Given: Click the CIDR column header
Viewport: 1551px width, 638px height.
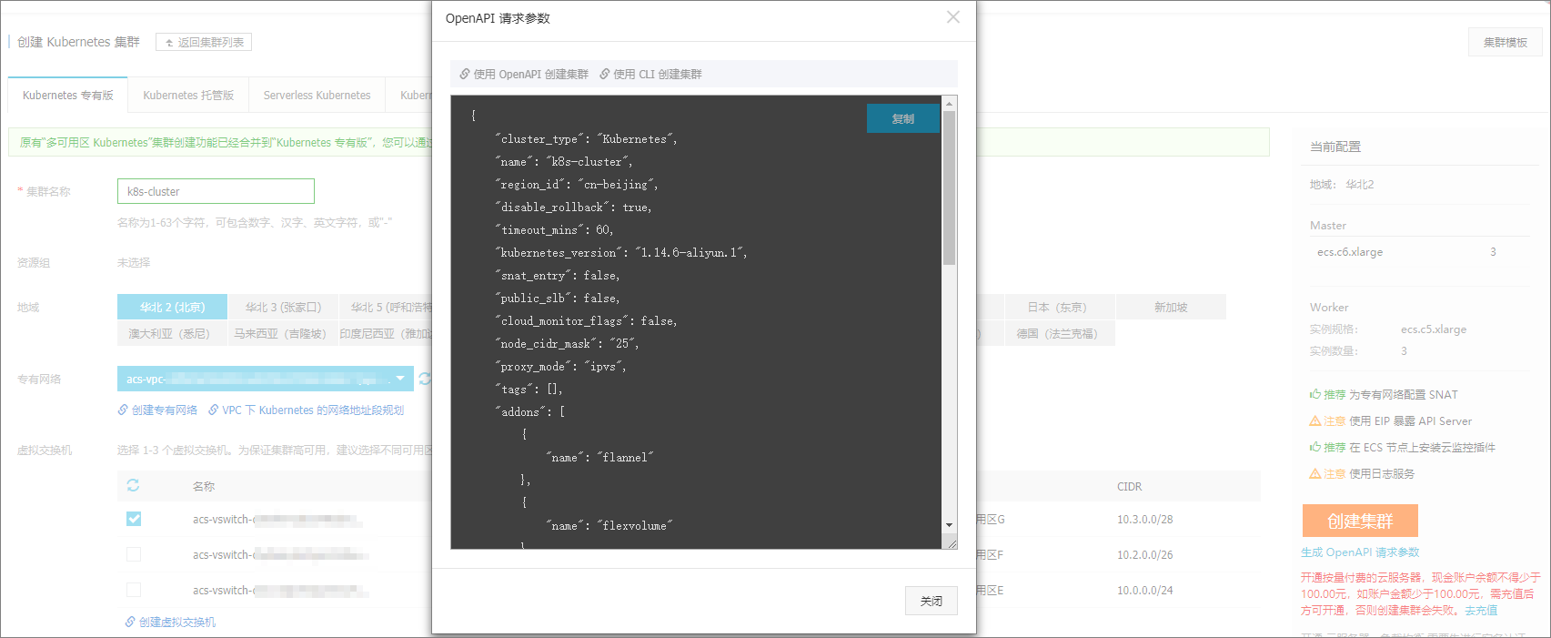Looking at the screenshot, I should pos(1129,486).
